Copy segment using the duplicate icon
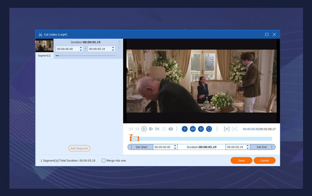 point(201,129)
